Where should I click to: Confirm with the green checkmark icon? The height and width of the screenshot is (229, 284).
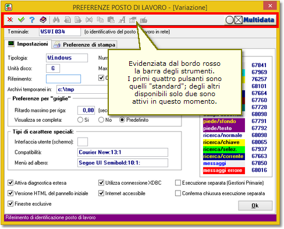(21, 20)
